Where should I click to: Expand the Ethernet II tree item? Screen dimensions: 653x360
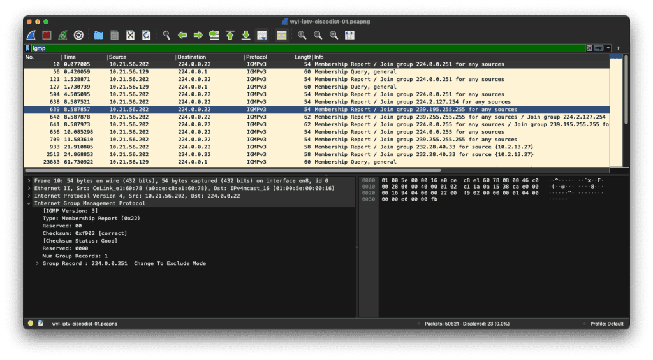pyautogui.click(x=29, y=188)
